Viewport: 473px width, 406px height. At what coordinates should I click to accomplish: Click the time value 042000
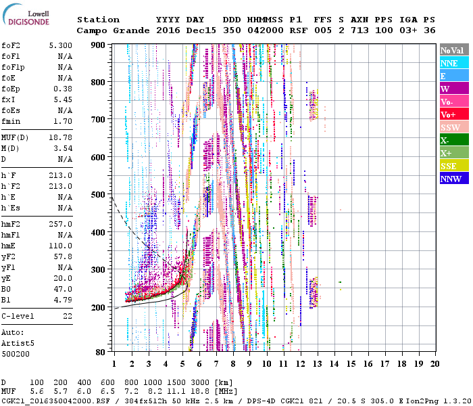tap(266, 30)
